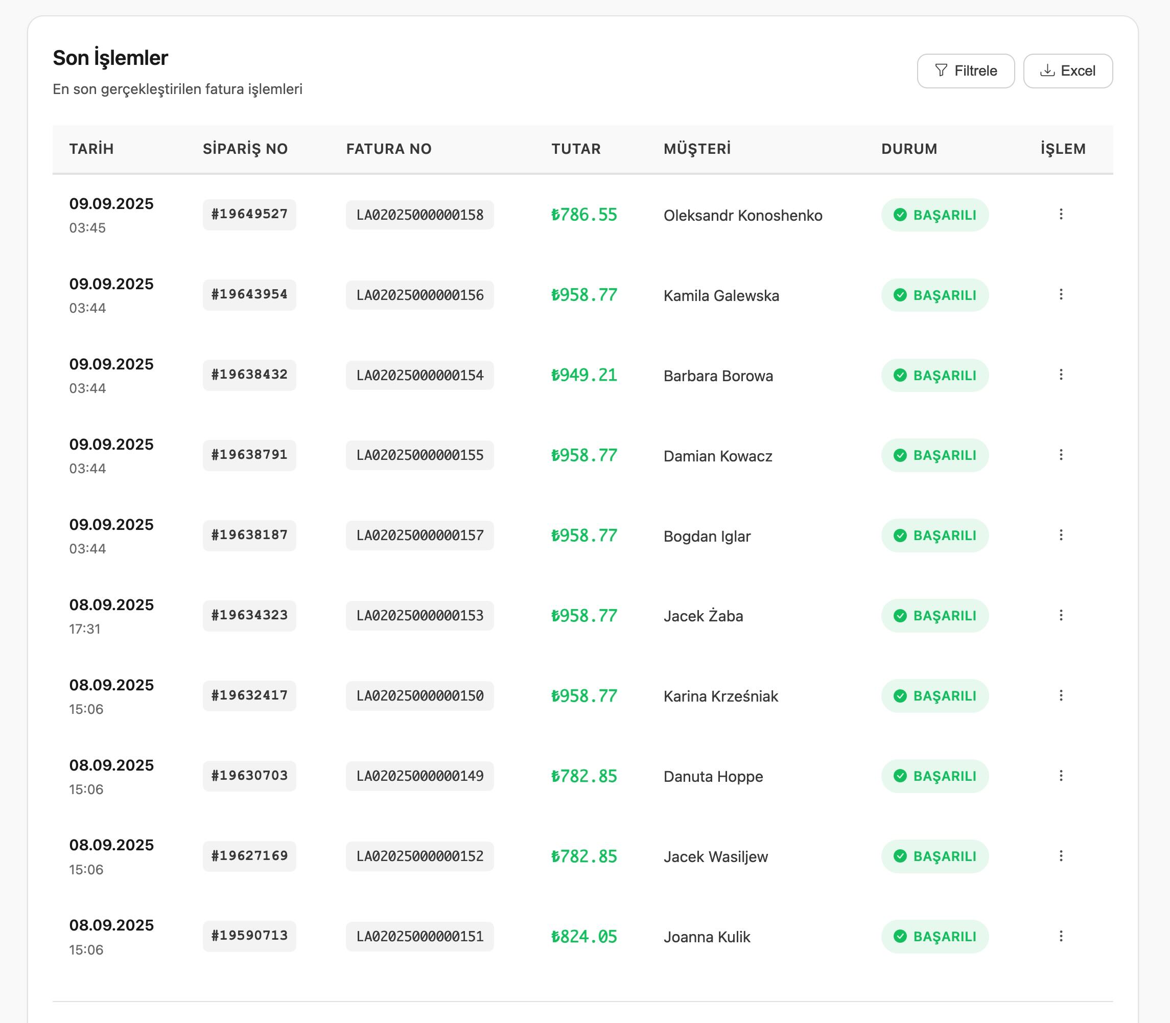Image resolution: width=1170 pixels, height=1023 pixels.
Task: Open three-dot menu for Joanna Kulik
Action: (1061, 936)
